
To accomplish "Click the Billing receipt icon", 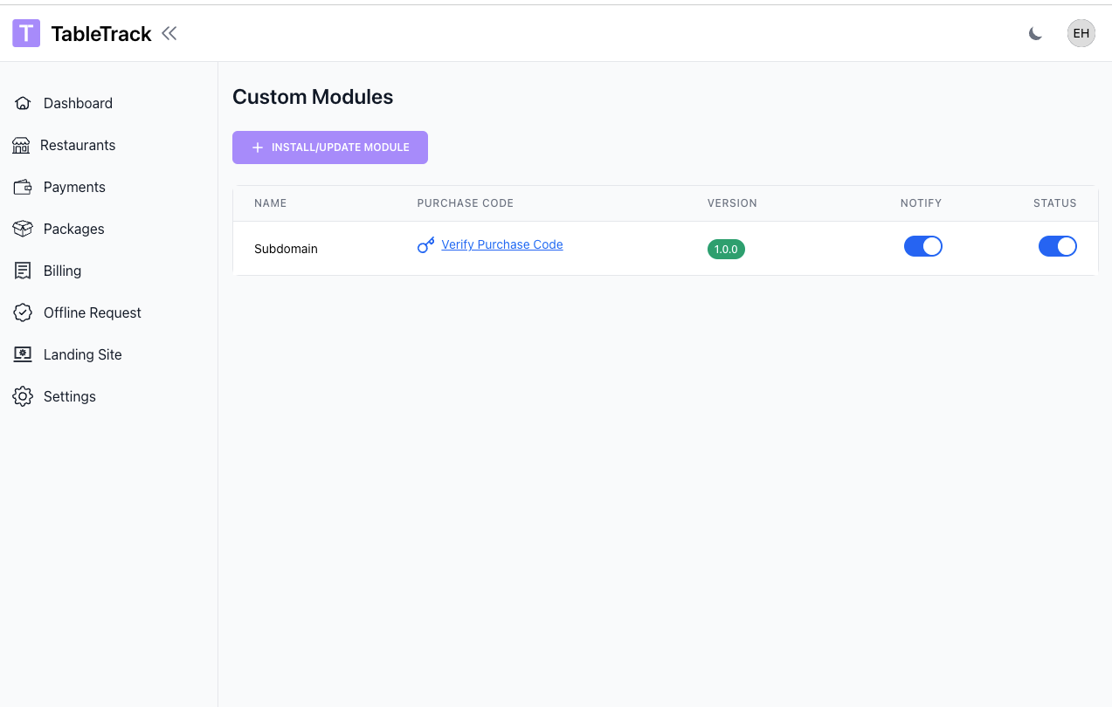I will click(23, 271).
